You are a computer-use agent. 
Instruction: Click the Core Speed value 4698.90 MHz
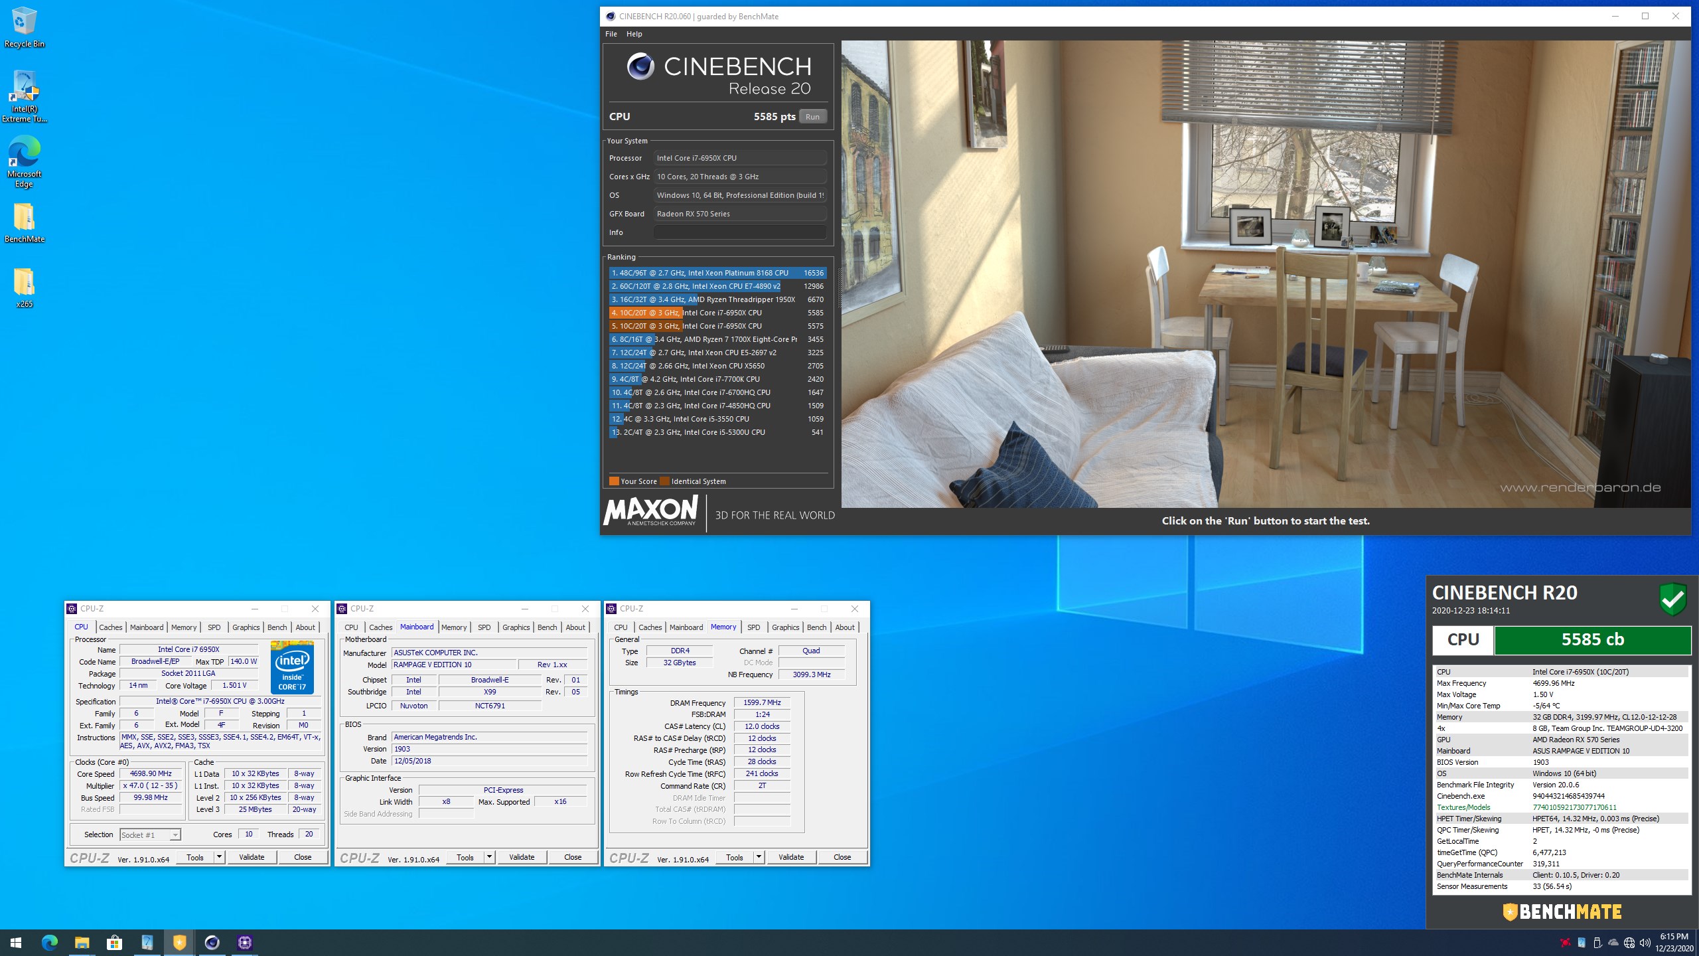point(151,774)
